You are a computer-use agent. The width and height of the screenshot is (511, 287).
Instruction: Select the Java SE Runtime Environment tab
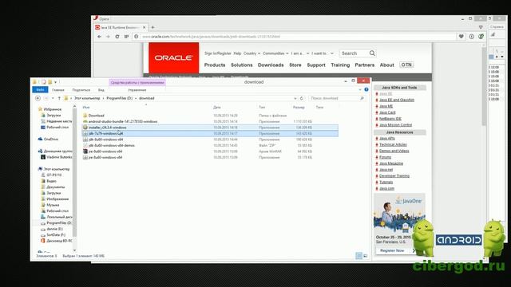coord(120,27)
